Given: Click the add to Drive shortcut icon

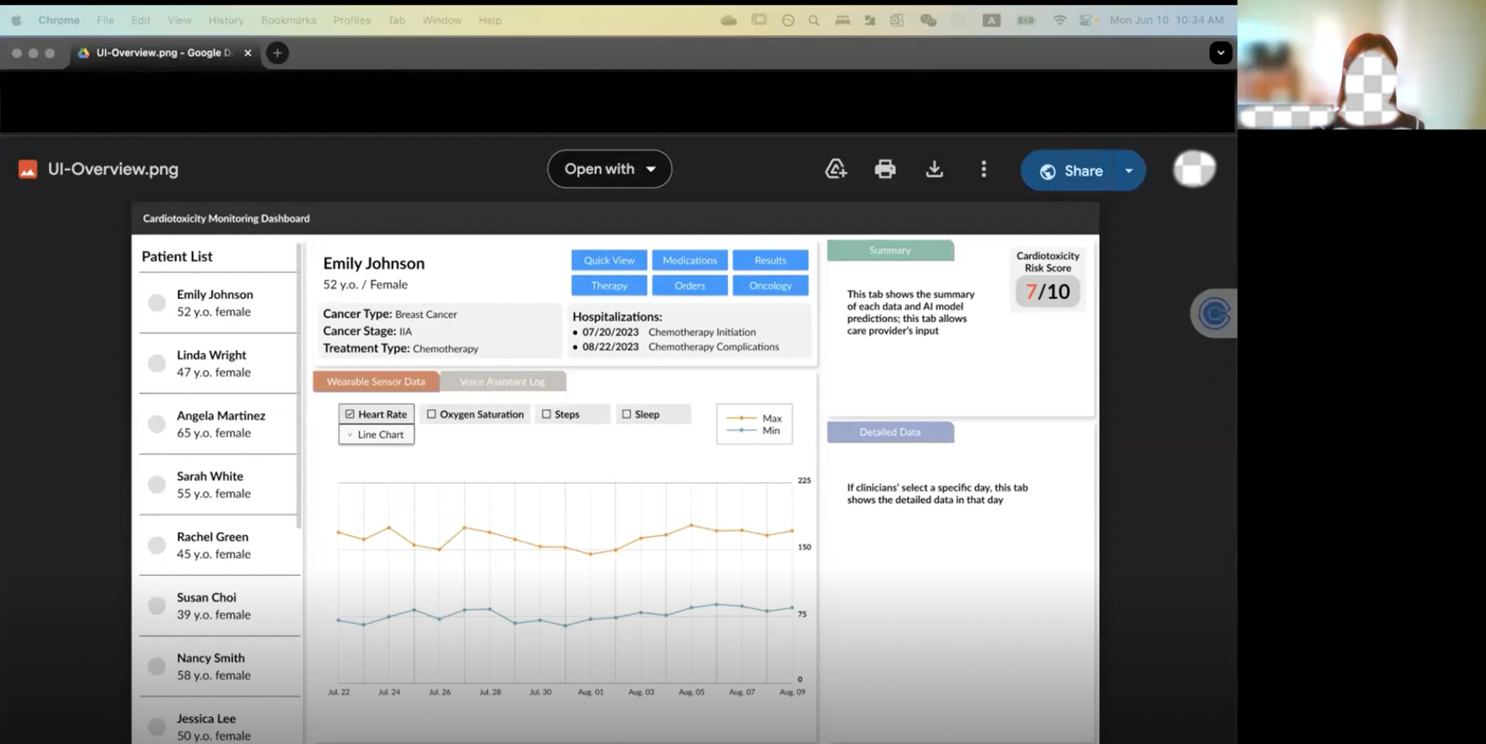Looking at the screenshot, I should 836,170.
